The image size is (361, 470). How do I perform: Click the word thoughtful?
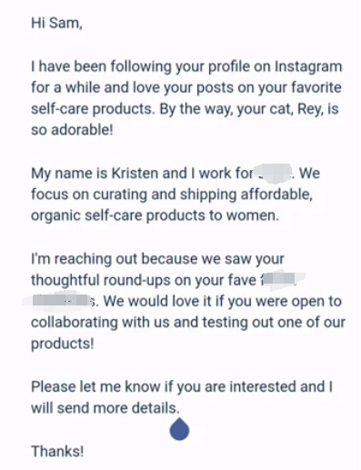[65, 280]
